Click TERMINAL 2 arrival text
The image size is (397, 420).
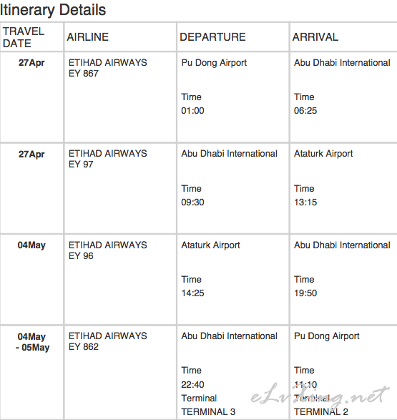point(321,411)
